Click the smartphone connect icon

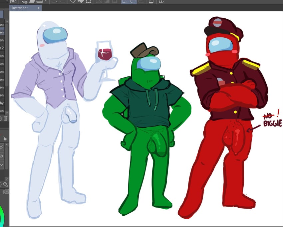pos(151,1)
